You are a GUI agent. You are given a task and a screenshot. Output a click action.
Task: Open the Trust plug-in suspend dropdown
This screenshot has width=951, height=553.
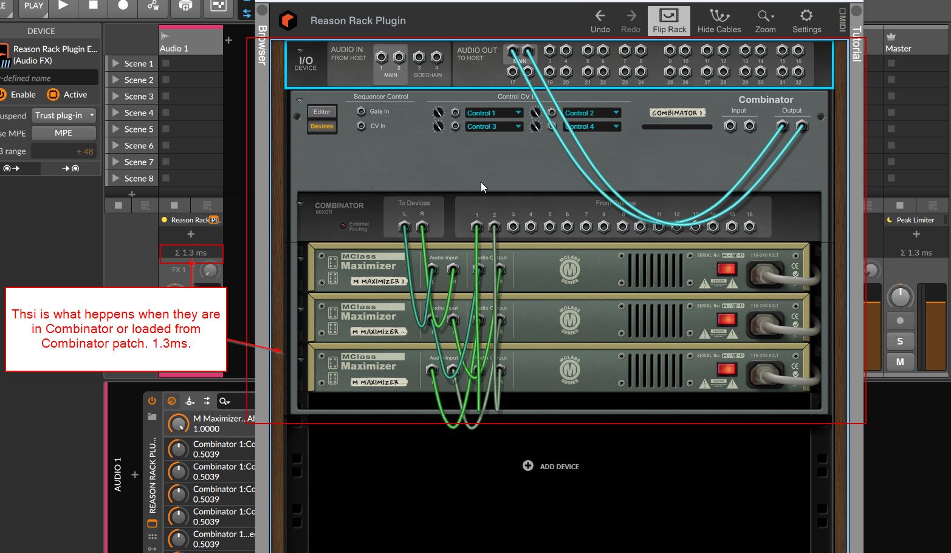point(64,115)
